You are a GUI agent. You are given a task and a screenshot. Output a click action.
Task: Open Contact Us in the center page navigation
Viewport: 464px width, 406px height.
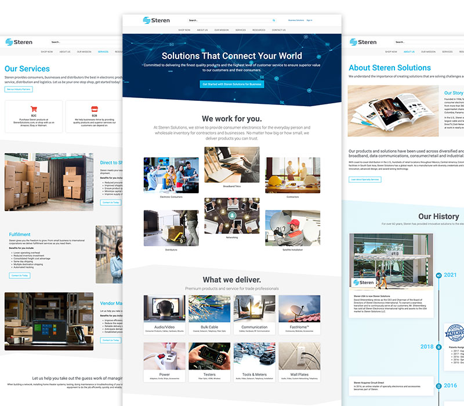click(x=278, y=30)
